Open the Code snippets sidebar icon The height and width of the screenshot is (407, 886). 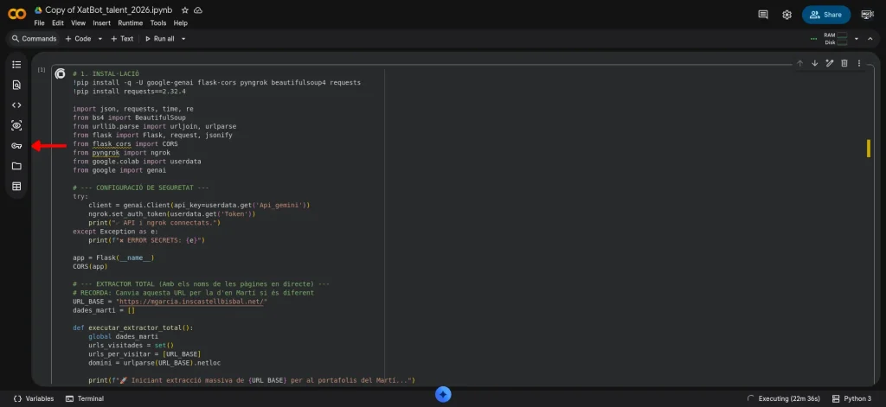(x=16, y=105)
